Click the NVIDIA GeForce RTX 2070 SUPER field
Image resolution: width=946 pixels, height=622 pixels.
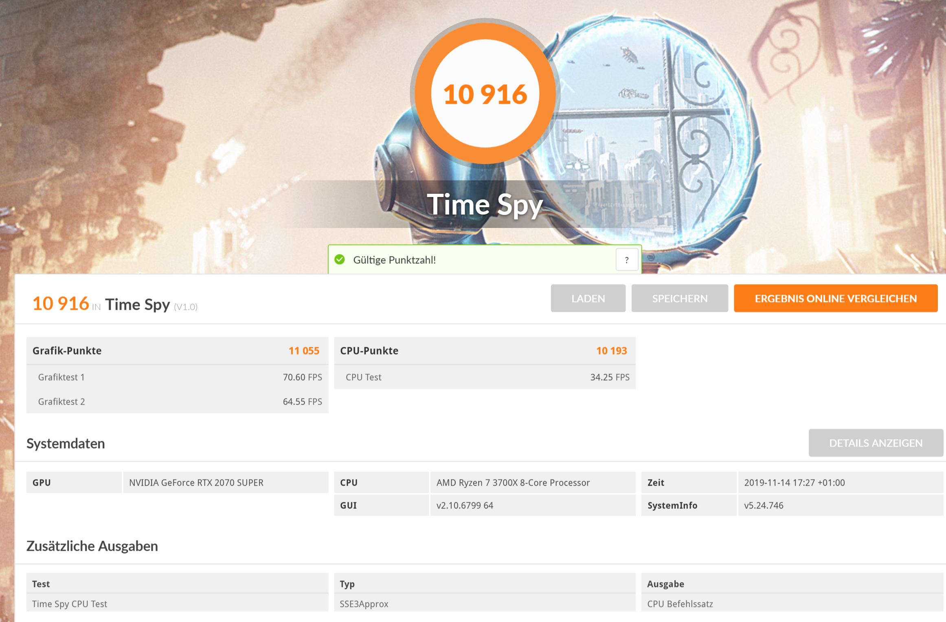point(225,482)
